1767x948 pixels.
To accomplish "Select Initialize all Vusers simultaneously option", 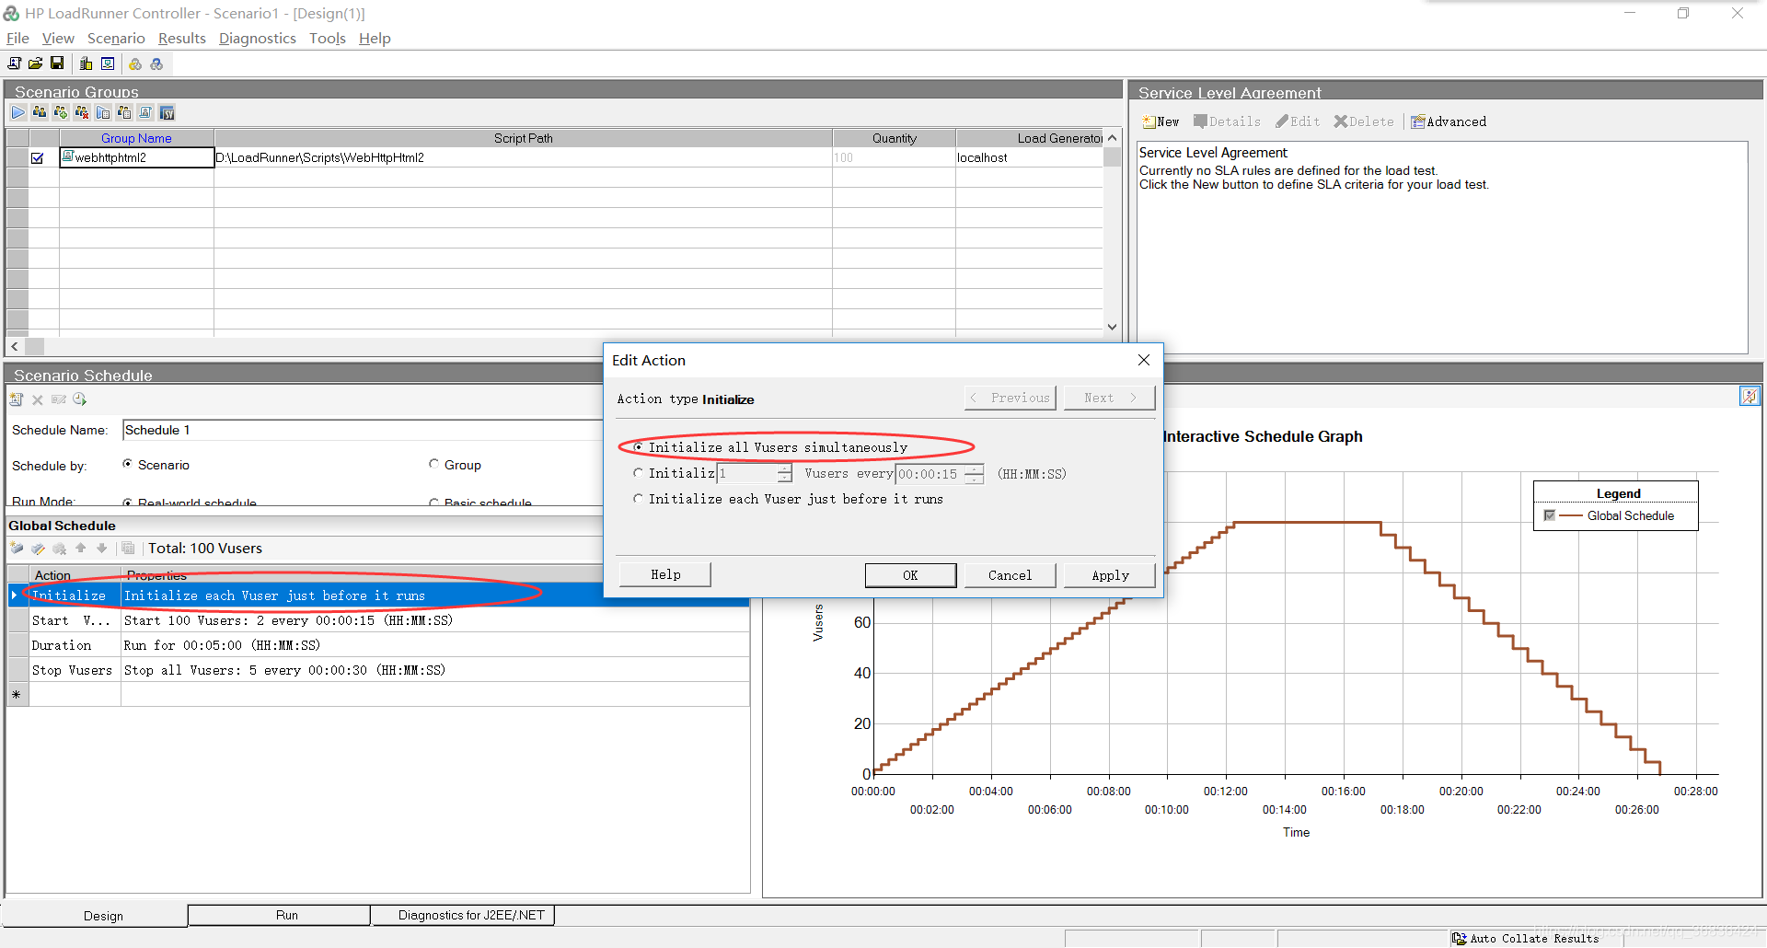I will coord(638,447).
